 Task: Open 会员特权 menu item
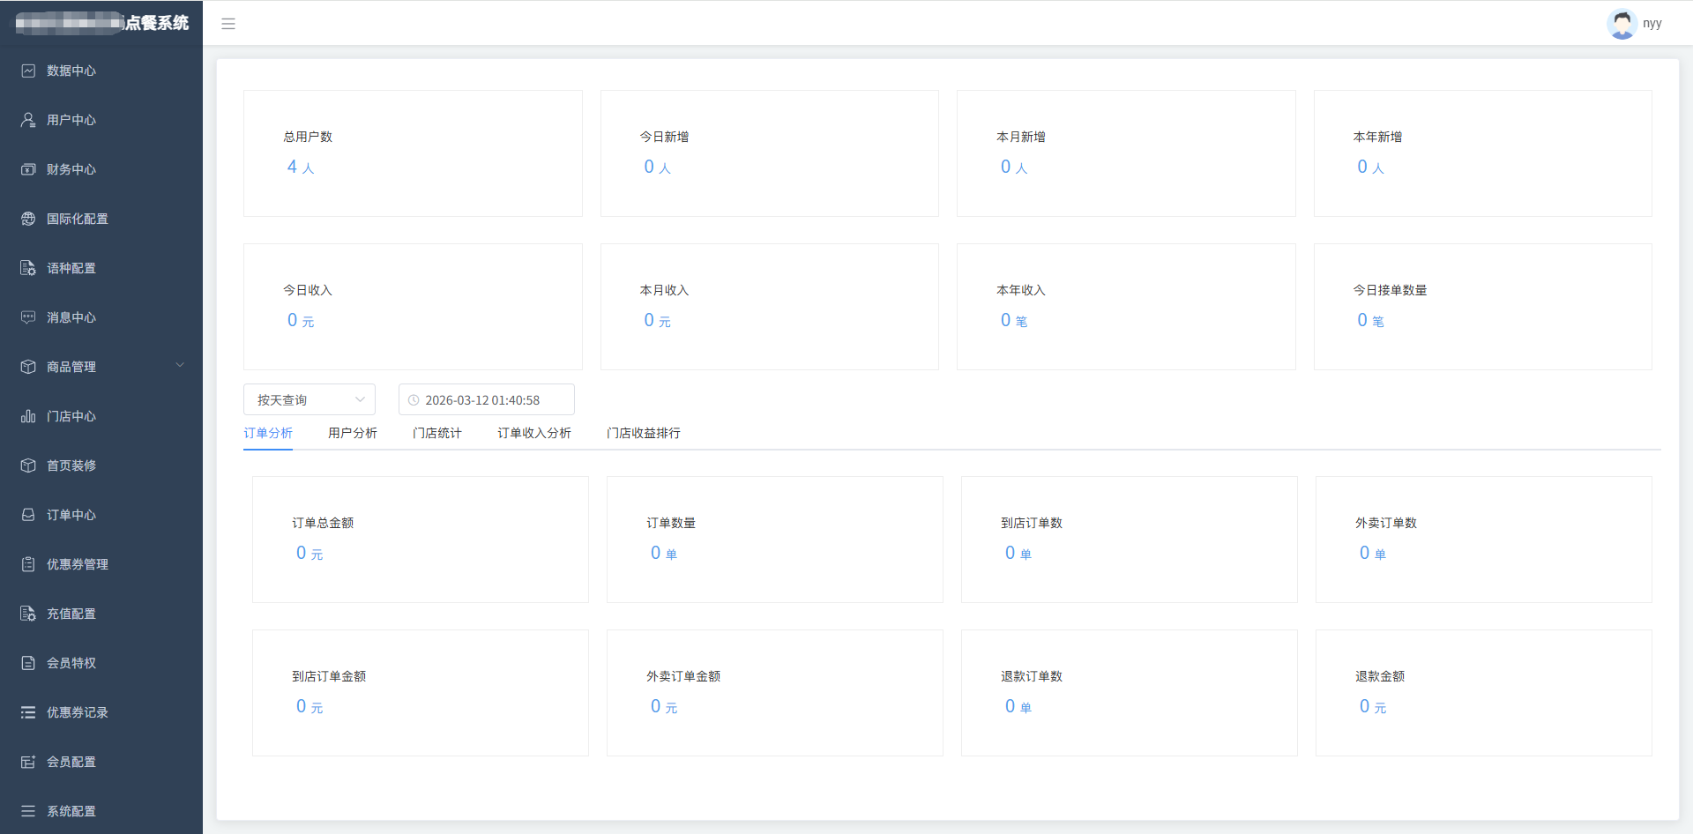coord(71,663)
